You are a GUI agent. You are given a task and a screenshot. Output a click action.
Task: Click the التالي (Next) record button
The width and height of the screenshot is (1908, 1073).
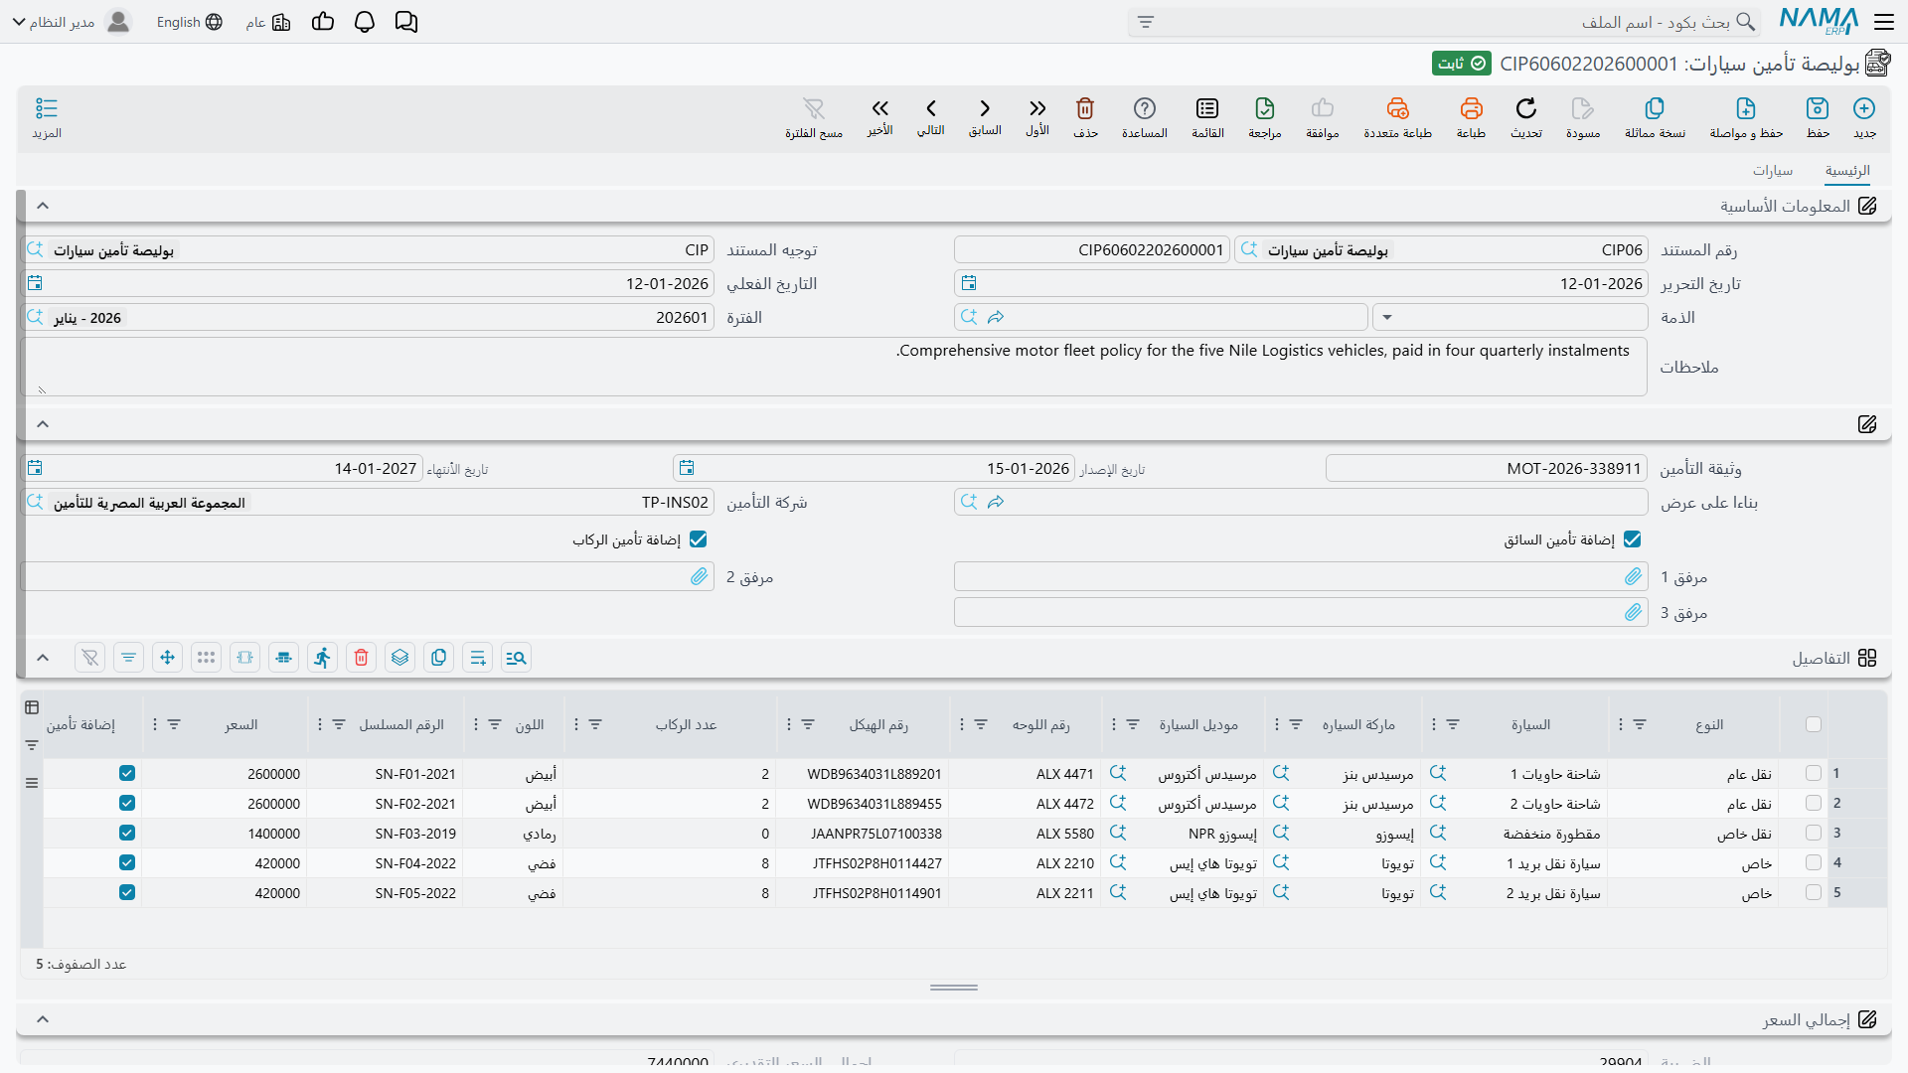pos(930,116)
